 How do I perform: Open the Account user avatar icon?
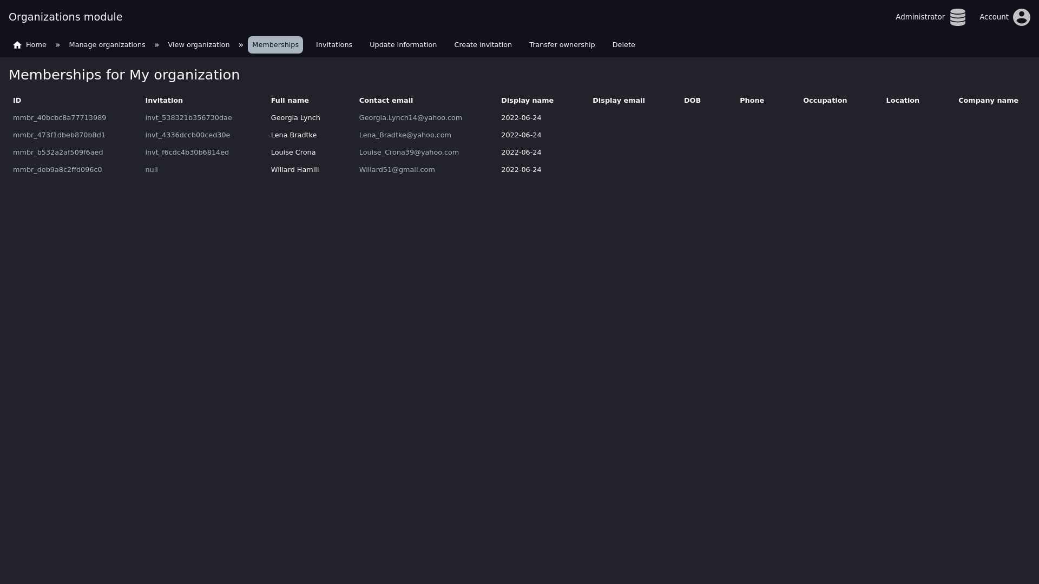click(1021, 17)
